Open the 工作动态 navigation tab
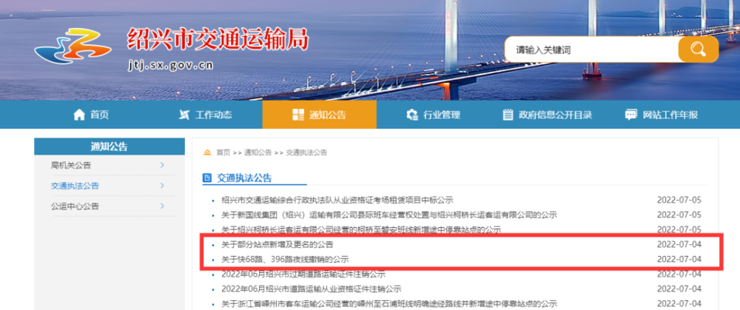 [x=206, y=115]
